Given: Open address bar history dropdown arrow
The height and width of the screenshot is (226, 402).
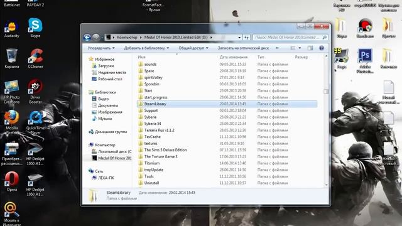Looking at the screenshot, I should [x=239, y=38].
